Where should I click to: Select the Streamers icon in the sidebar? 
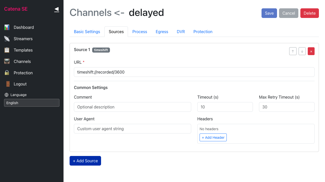tap(7, 39)
